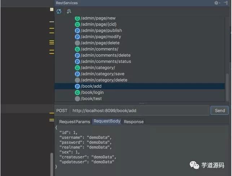Select the /book/test service
Viewport: 232px width, 176px height.
click(91, 99)
